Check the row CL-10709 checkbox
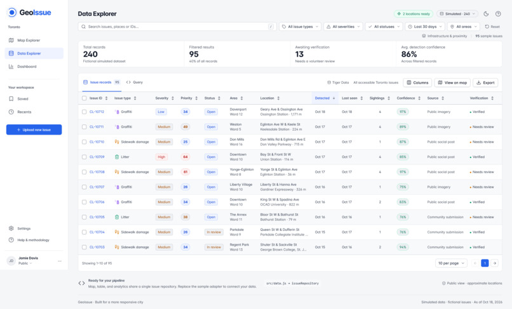Image resolution: width=512 pixels, height=309 pixels. [x=84, y=157]
